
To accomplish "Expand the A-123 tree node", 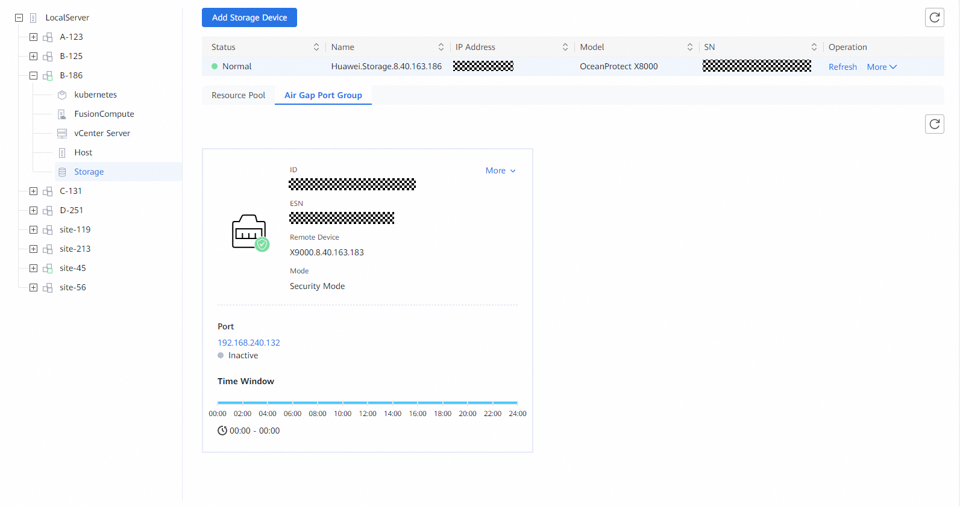I will click(x=34, y=37).
